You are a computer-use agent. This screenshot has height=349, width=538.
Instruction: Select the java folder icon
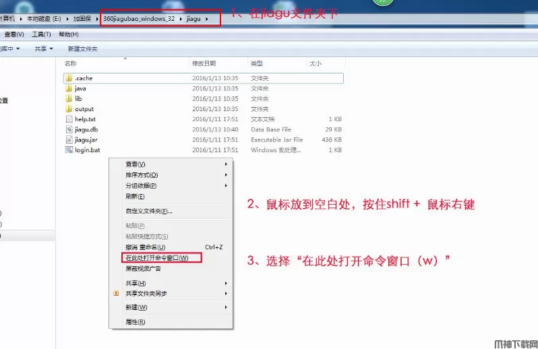point(69,88)
